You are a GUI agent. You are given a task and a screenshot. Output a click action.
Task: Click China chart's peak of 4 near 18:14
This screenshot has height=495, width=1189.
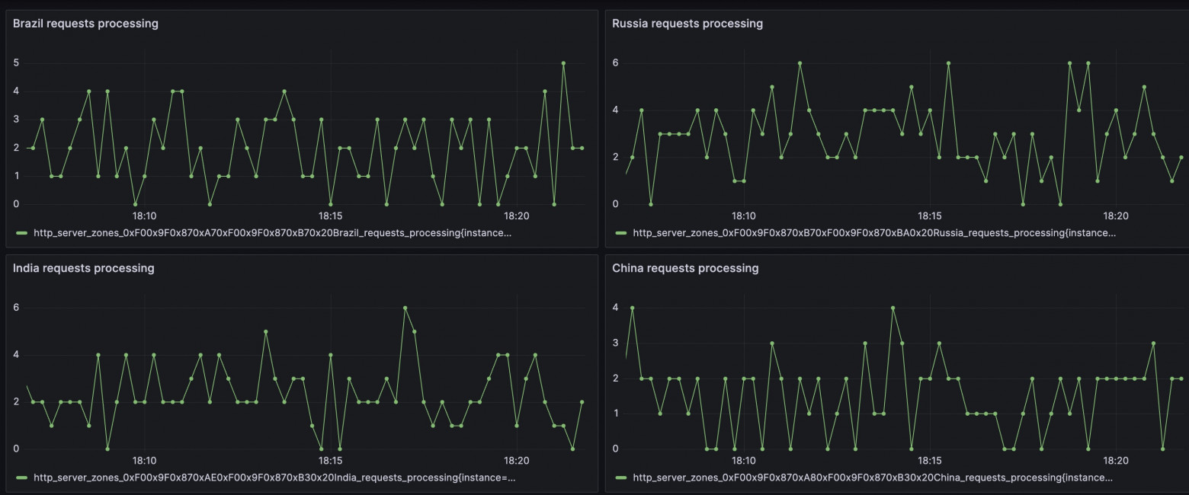893,308
